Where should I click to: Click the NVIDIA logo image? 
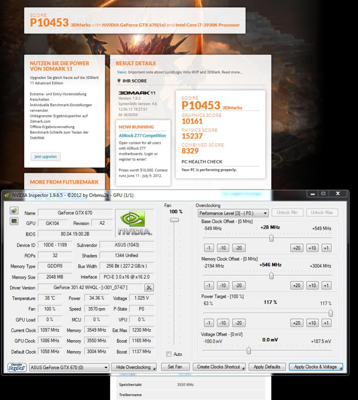pyautogui.click(x=134, y=223)
